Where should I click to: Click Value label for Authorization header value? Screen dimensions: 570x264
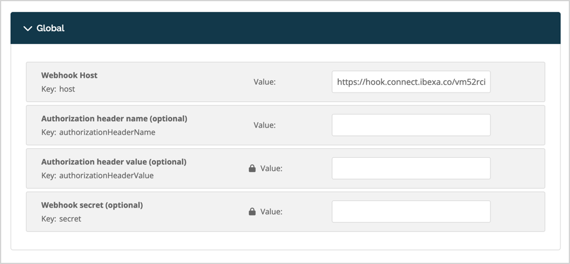click(271, 168)
